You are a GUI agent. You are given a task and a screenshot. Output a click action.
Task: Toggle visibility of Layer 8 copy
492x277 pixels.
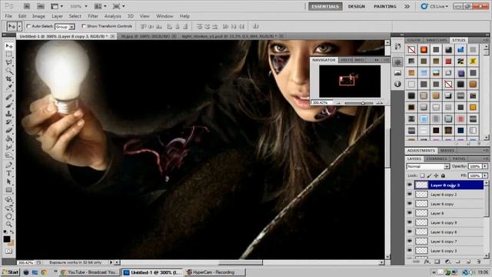click(410, 204)
